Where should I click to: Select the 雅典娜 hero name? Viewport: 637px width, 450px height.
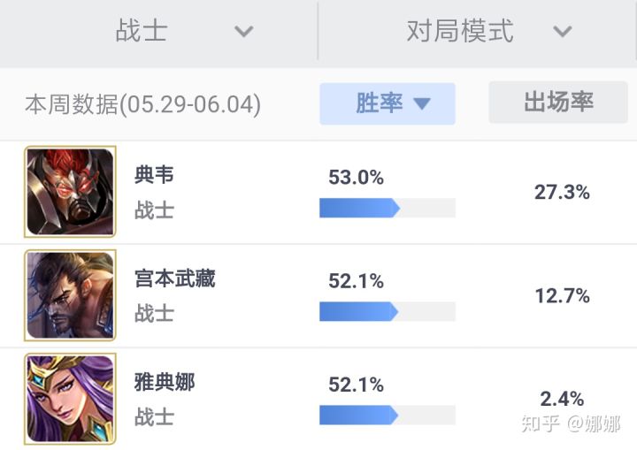pos(165,383)
